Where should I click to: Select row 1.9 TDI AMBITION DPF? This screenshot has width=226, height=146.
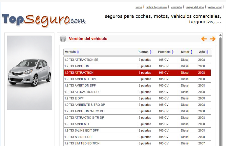(x=137, y=85)
